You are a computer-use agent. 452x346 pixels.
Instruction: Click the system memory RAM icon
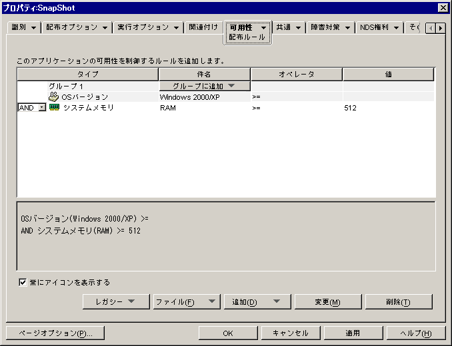tap(54, 108)
